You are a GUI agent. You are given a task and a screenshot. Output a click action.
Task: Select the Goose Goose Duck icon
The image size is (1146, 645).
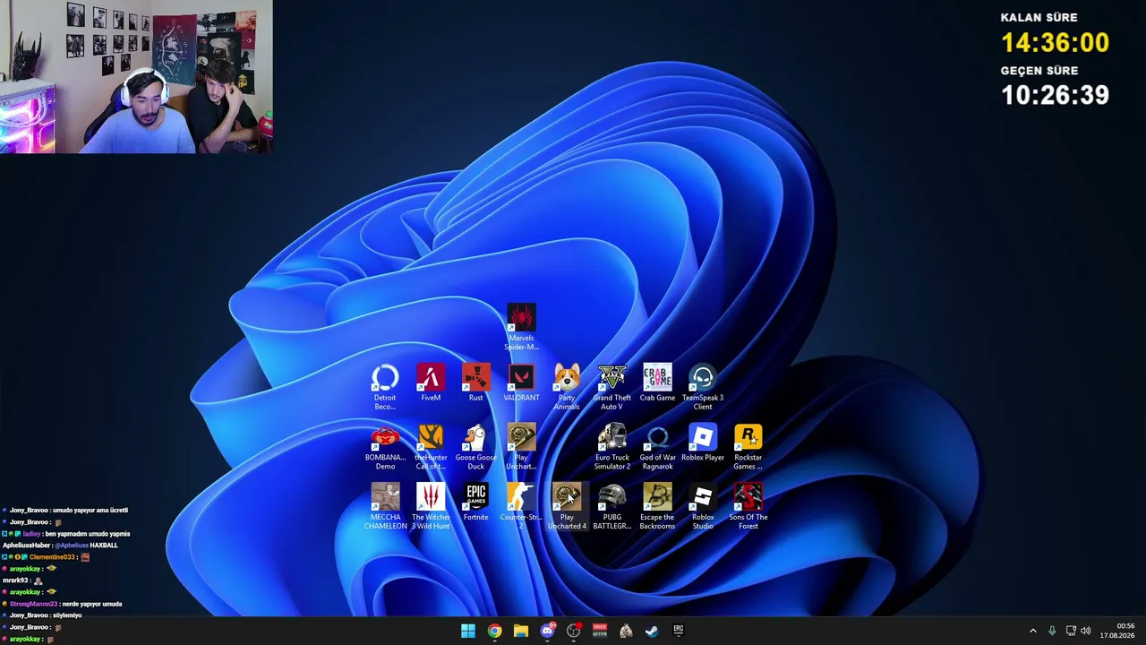coord(476,447)
